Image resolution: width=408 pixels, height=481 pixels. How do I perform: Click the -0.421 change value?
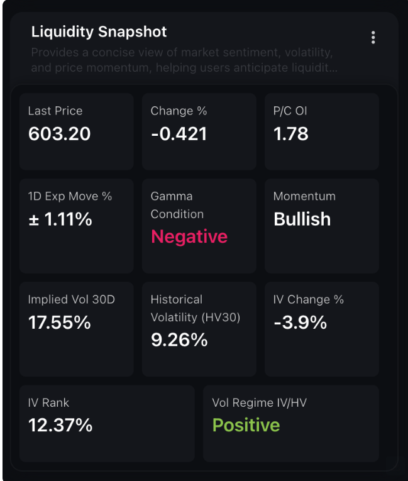click(179, 133)
